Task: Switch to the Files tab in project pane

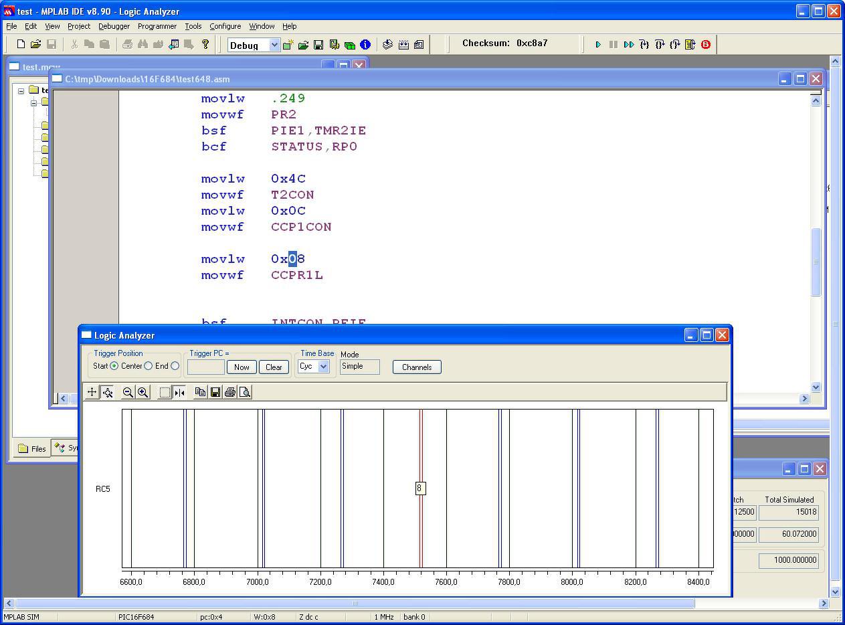Action: tap(32, 448)
